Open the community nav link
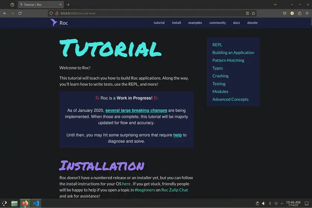This screenshot has width=312, height=208. click(x=217, y=23)
